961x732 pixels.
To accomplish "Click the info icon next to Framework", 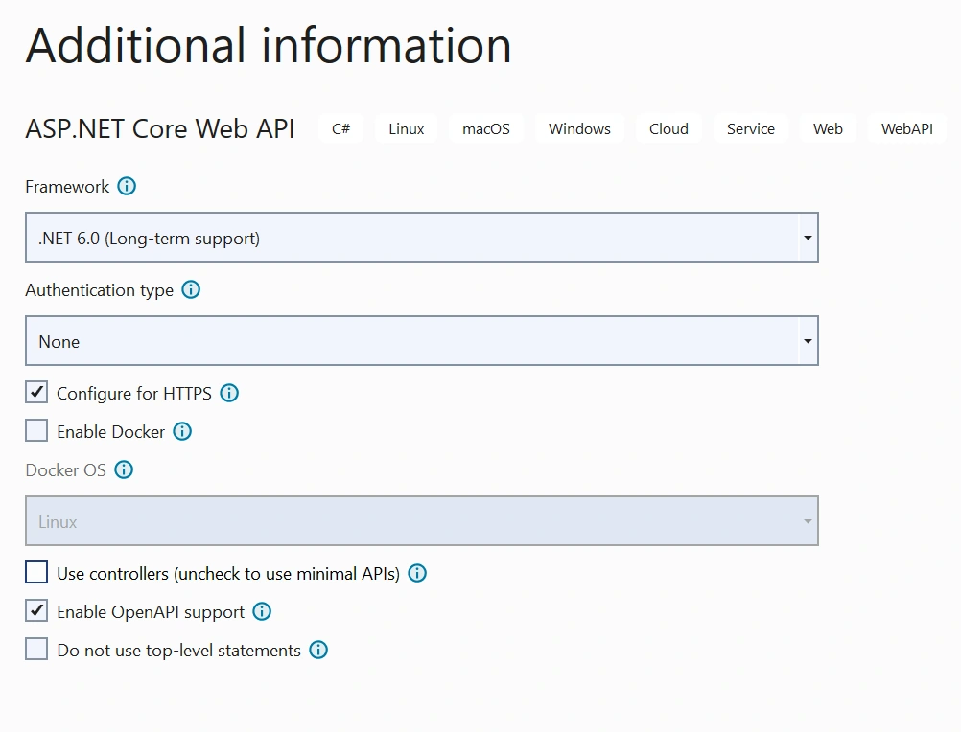I will click(127, 186).
